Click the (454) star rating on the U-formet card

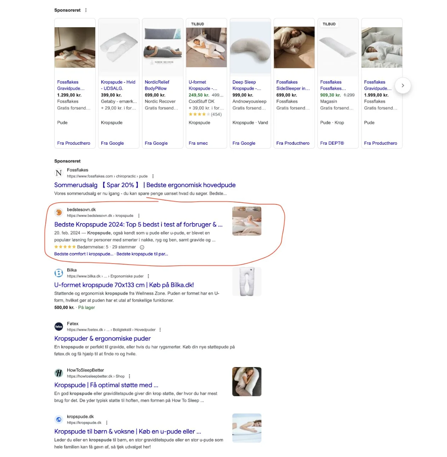click(205, 115)
